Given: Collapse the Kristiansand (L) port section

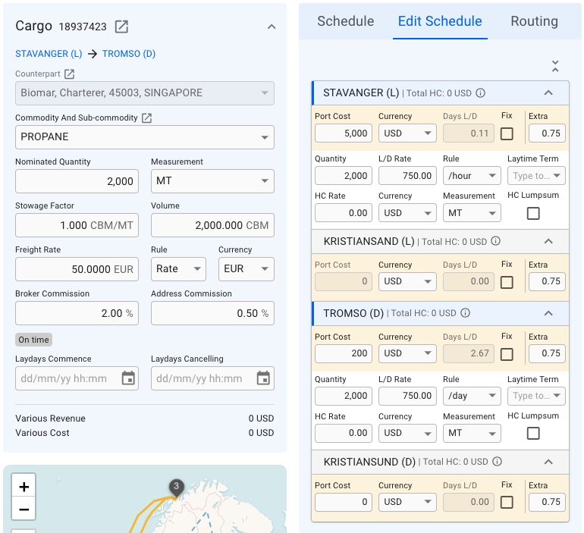Looking at the screenshot, I should [548, 241].
